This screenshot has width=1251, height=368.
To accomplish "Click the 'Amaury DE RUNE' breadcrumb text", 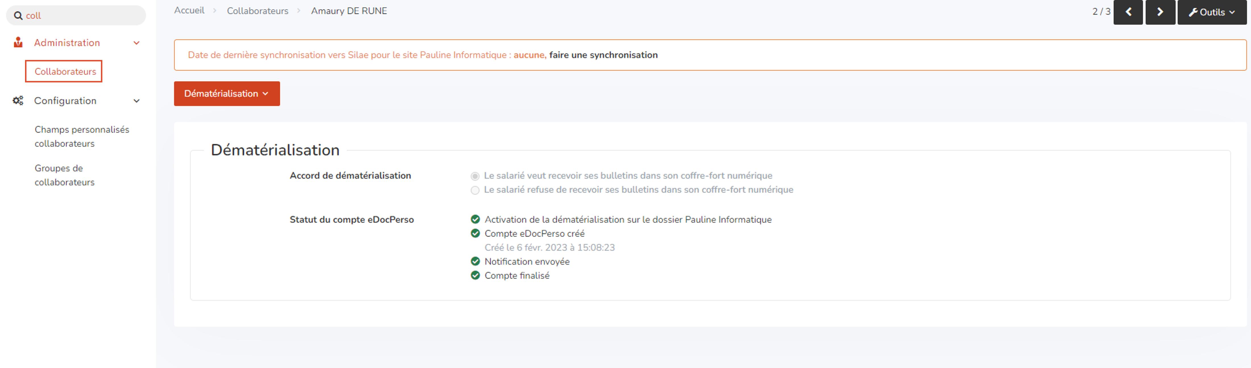I will (x=349, y=11).
